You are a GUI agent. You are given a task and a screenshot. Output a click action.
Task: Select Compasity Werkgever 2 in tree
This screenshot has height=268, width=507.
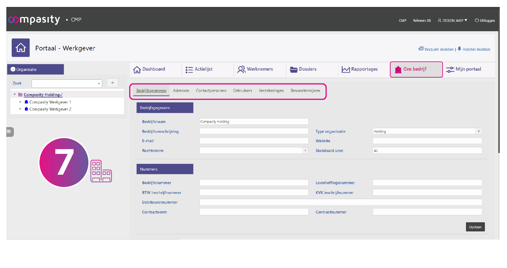[x=50, y=109]
